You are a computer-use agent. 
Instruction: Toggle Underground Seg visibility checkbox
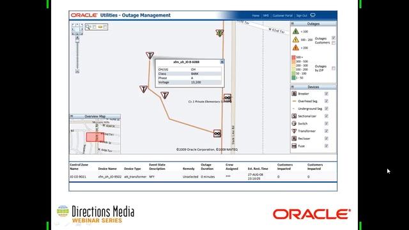327,109
